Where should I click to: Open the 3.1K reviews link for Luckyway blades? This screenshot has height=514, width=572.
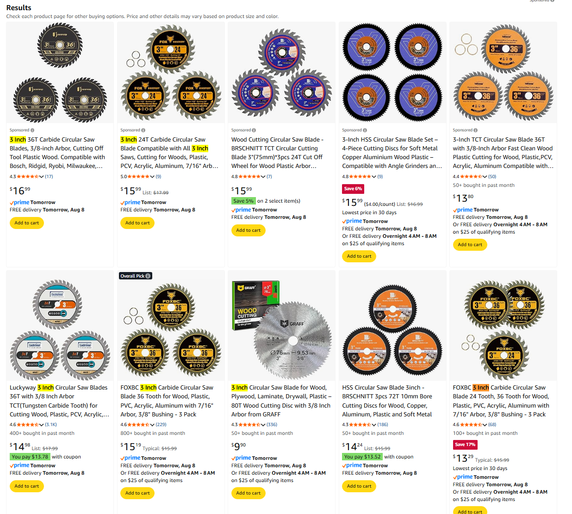coord(51,425)
